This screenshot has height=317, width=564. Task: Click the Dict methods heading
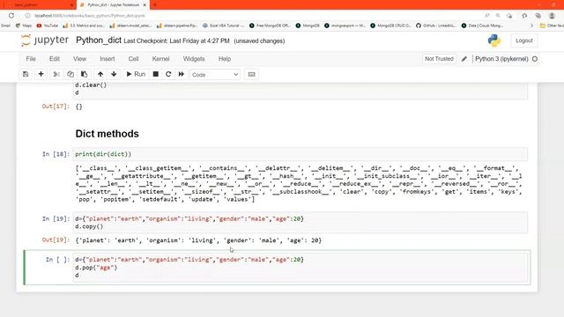108,134
